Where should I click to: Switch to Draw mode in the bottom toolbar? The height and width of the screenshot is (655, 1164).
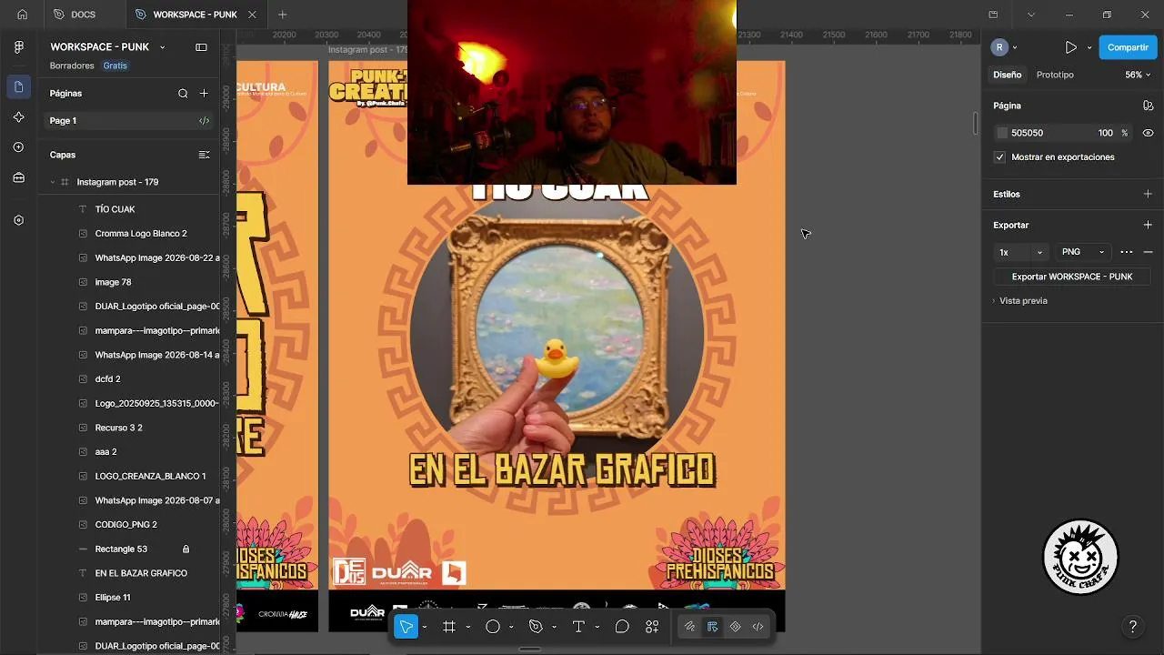click(689, 627)
